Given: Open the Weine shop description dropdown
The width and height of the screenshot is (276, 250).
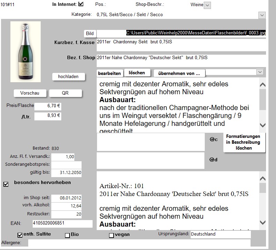Looking at the screenshot, I should [207, 5].
